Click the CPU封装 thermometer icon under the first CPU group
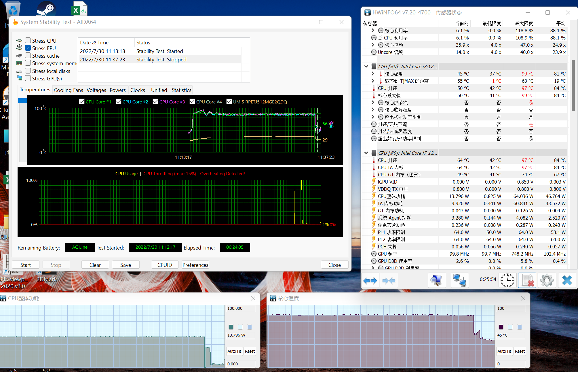The height and width of the screenshot is (372, 578). [x=374, y=88]
